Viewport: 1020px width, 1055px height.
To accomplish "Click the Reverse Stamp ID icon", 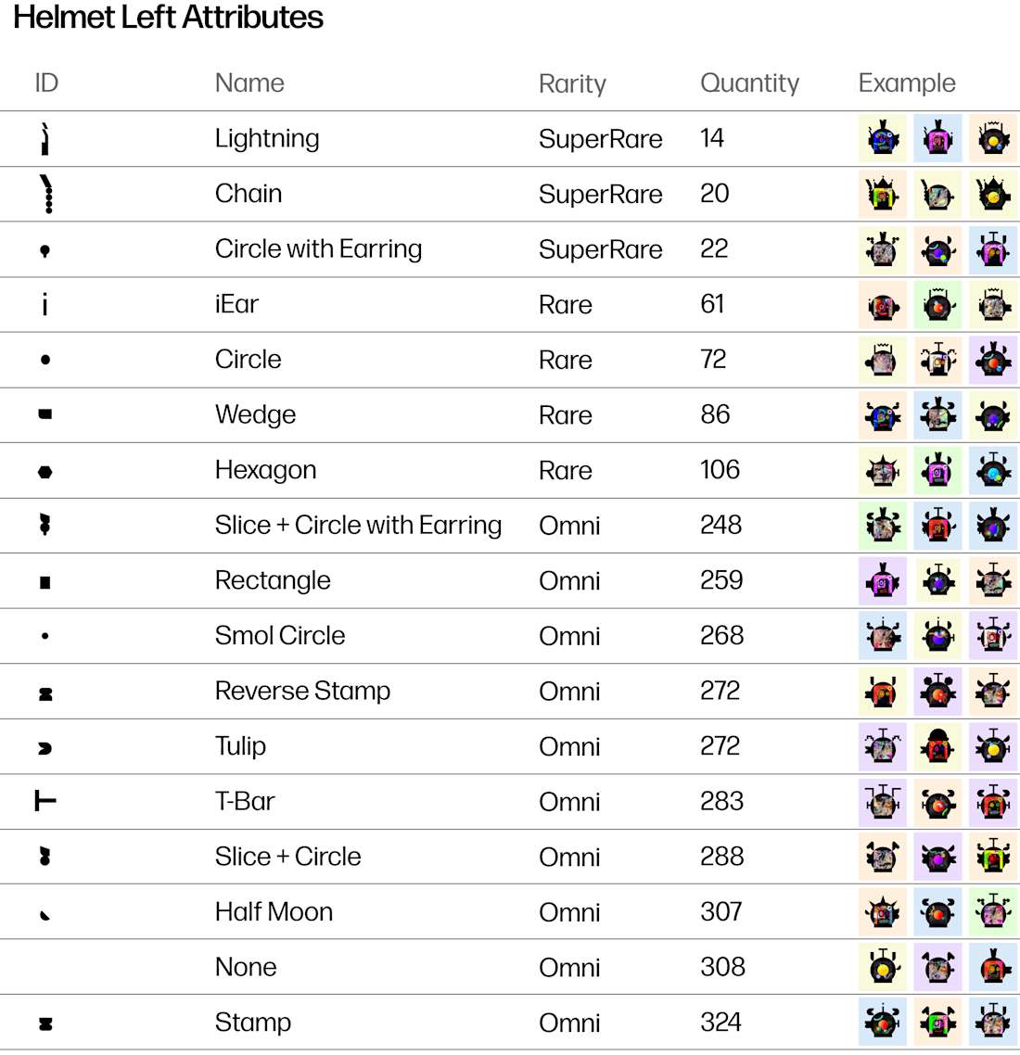I will pos(45,693).
